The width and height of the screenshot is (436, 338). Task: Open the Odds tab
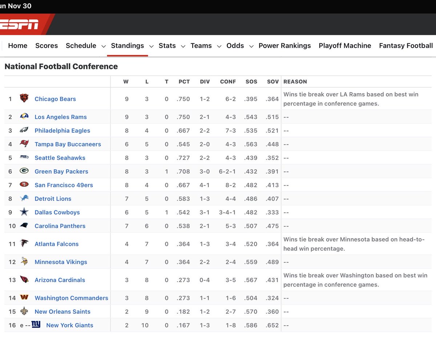235,46
